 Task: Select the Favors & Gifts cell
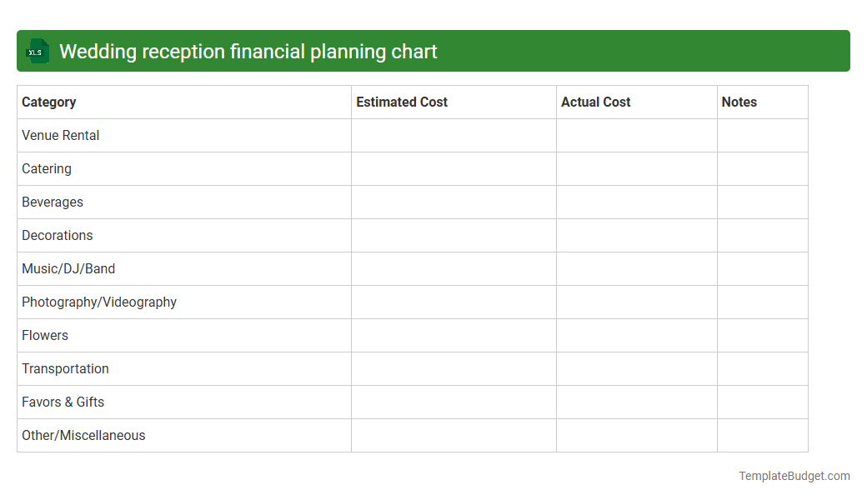[63, 402]
